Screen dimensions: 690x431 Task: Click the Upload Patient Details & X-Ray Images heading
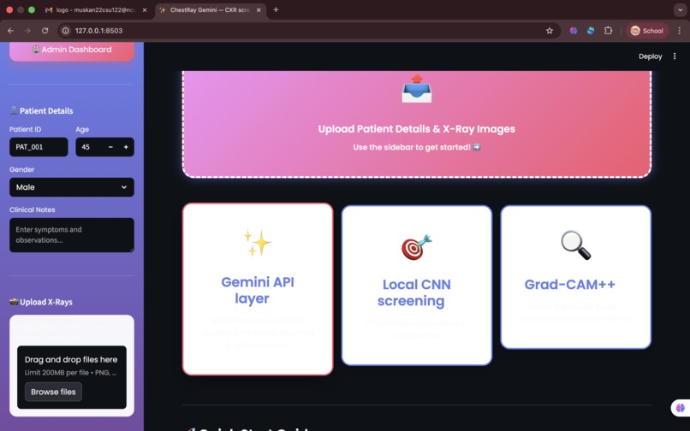point(416,129)
